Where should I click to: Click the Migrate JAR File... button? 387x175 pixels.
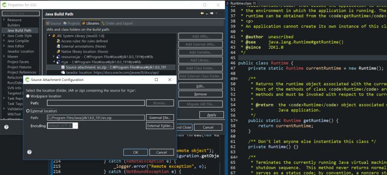(200, 104)
